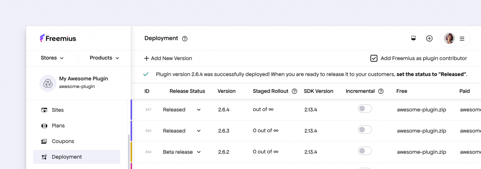Image resolution: width=481 pixels, height=169 pixels.
Task: Click ID 357 cell
Action: coord(148,110)
